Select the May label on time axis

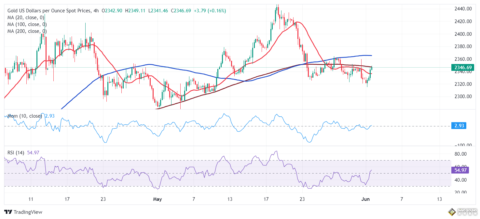(157, 199)
